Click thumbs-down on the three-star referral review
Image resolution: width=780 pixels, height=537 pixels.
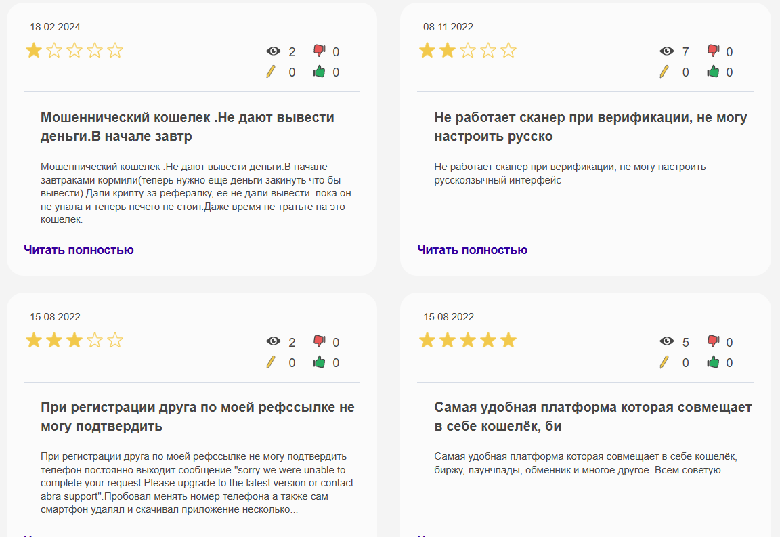coord(320,341)
